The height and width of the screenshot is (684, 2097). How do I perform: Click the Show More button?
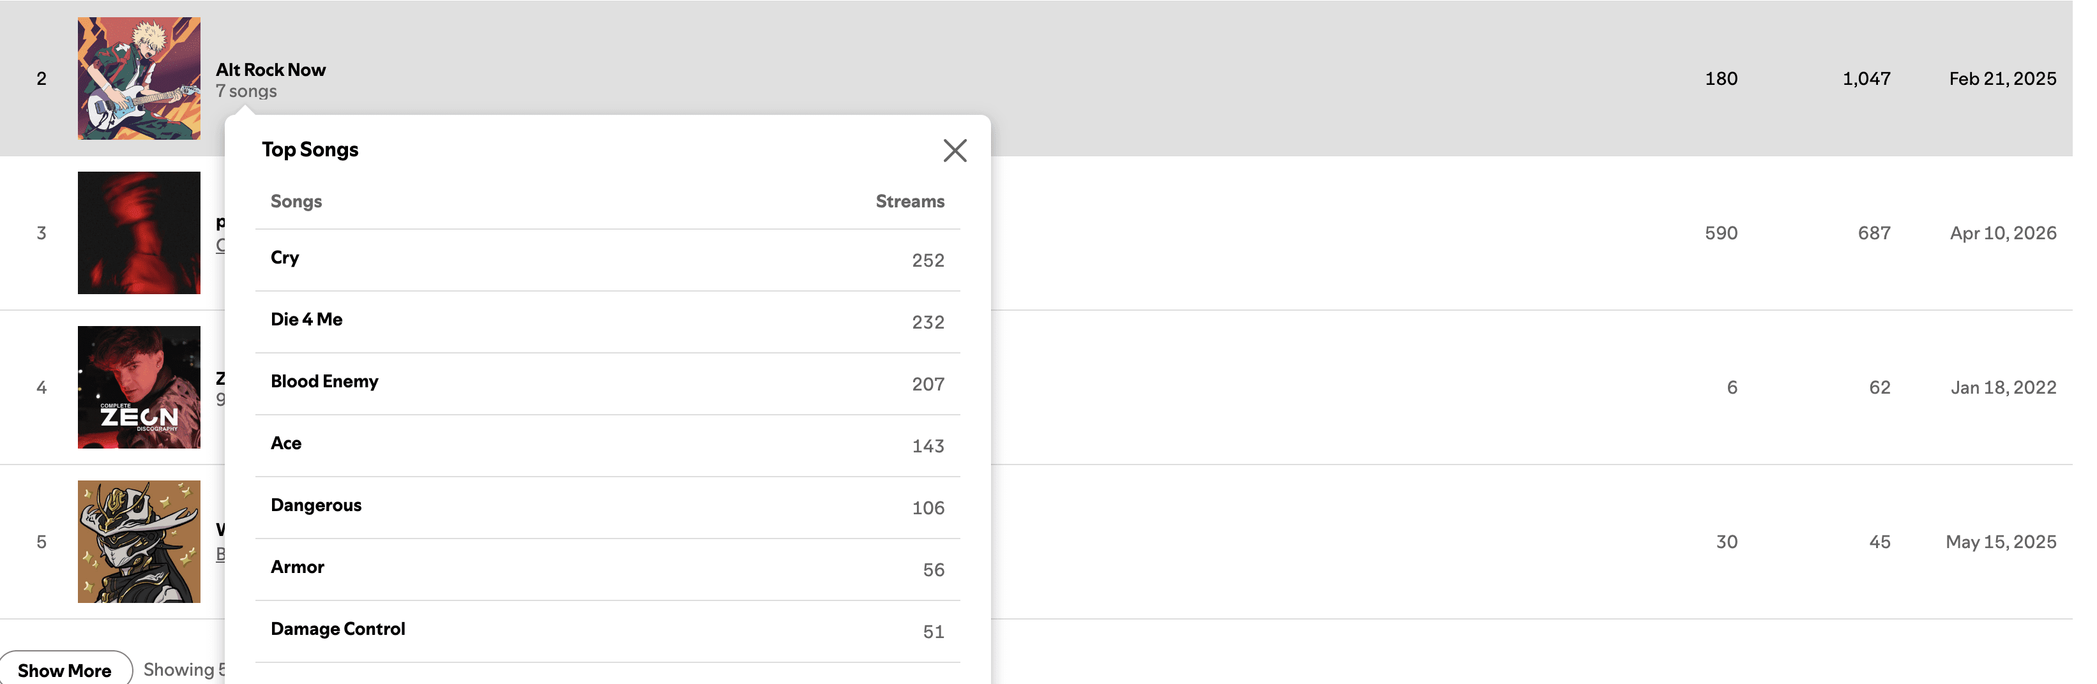[x=65, y=670]
